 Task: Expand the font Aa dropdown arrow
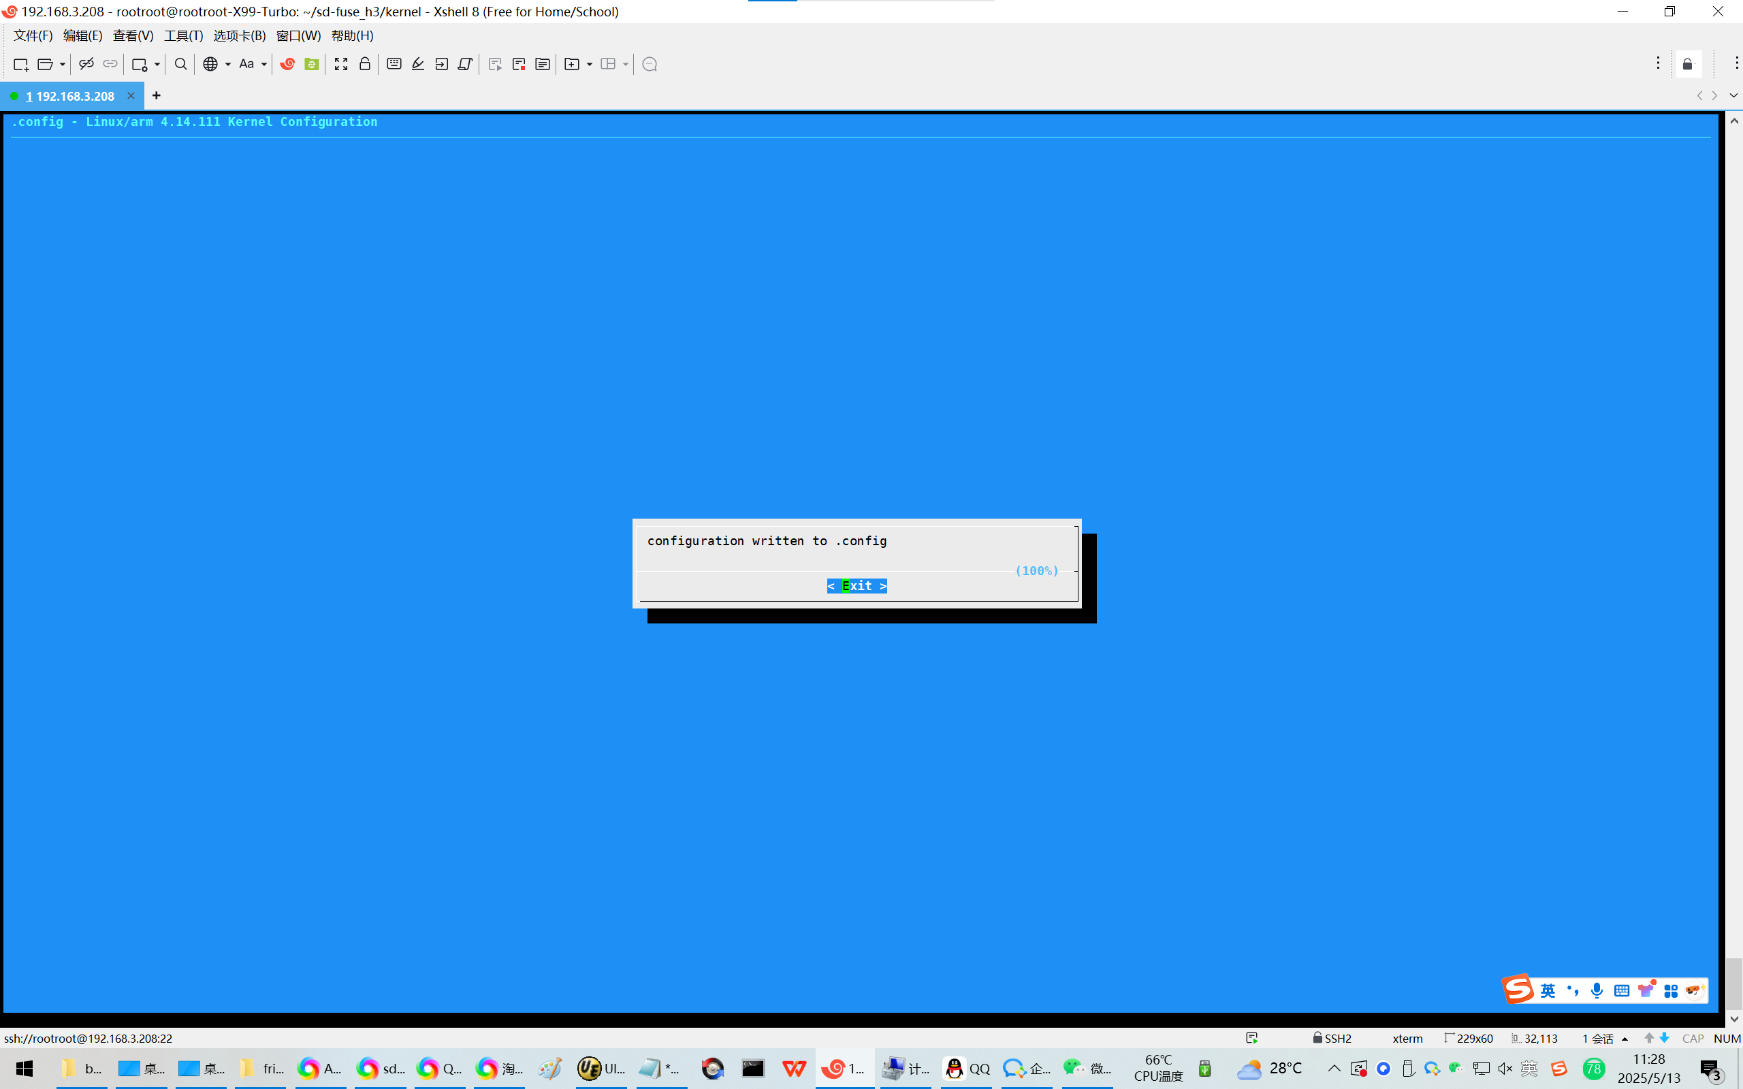[x=264, y=64]
